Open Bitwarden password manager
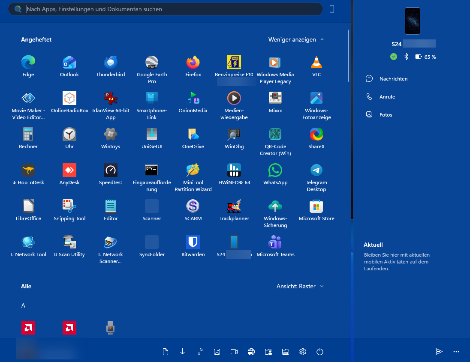 (193, 246)
